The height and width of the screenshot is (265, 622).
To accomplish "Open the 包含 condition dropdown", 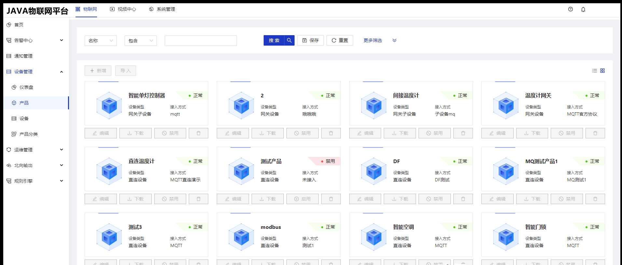I will pyautogui.click(x=141, y=41).
